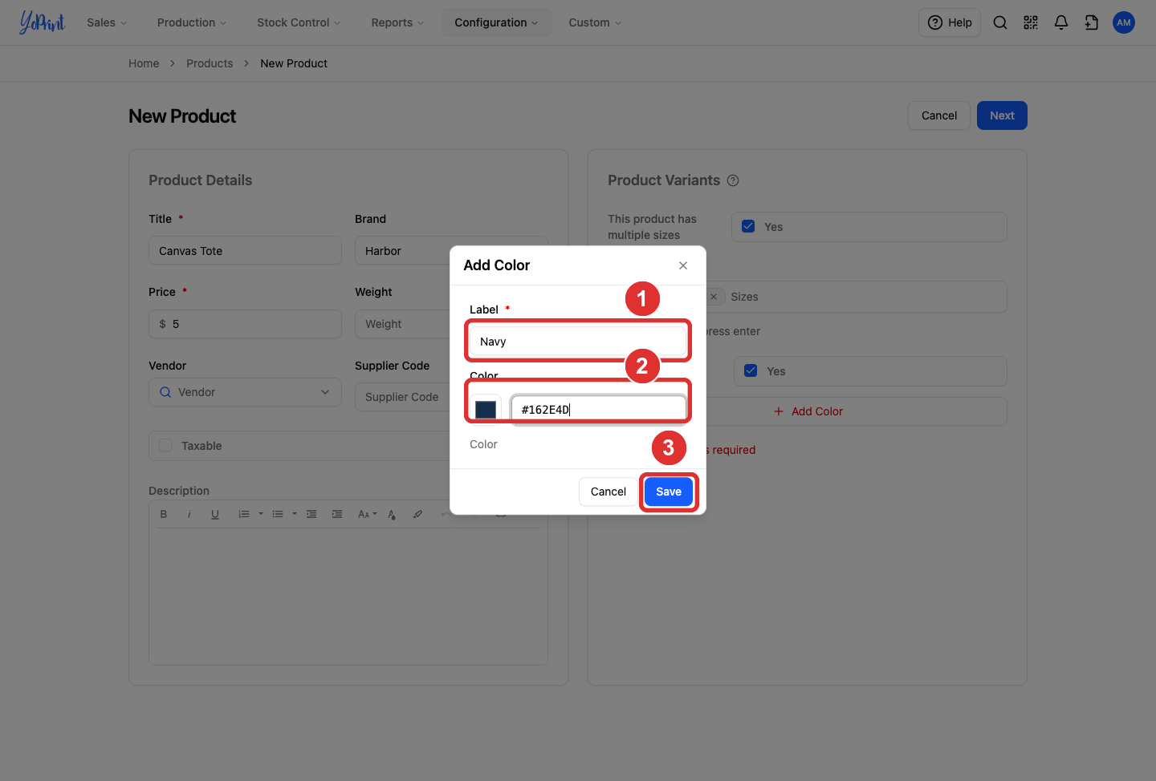Expand the Custom dropdown
The image size is (1156, 781).
coord(595,22)
